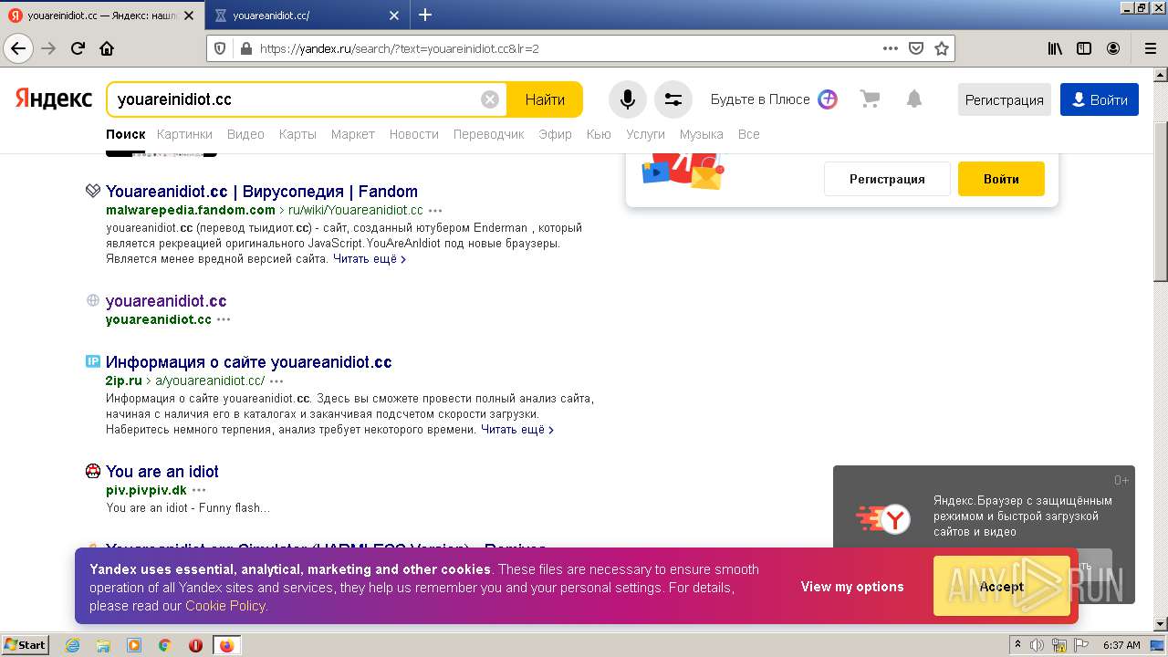Open the new tab plus button
Viewport: 1168px width, 657px height.
point(425,15)
